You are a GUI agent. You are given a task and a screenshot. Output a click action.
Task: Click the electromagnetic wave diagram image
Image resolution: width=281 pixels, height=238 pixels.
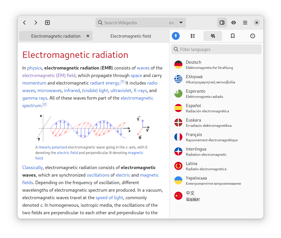pos(94,128)
